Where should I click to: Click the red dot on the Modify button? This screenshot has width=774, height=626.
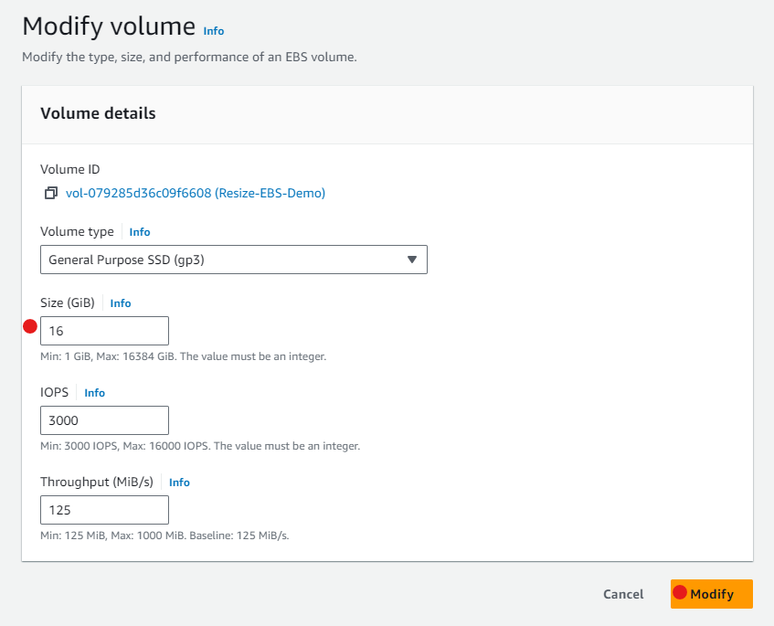680,592
